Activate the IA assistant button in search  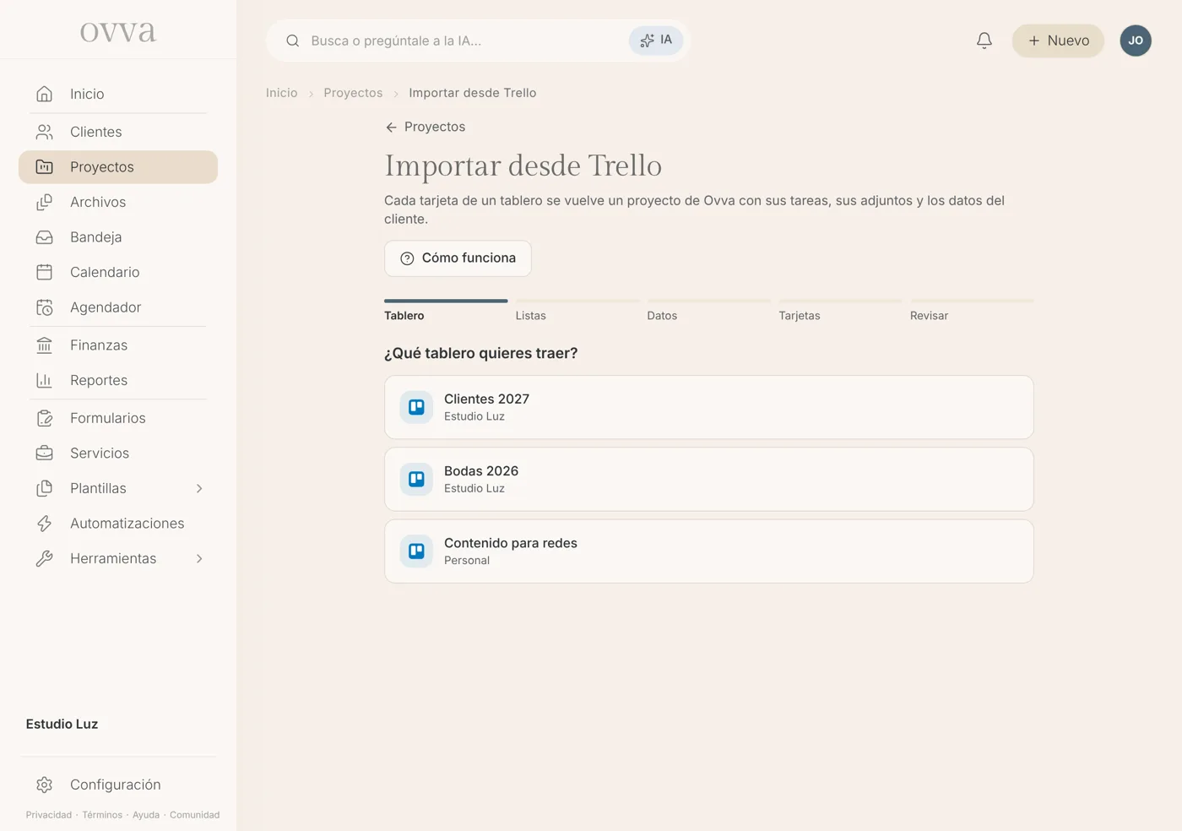tap(656, 41)
